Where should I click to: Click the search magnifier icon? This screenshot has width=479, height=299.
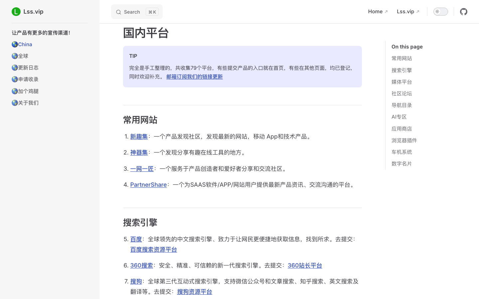118,12
